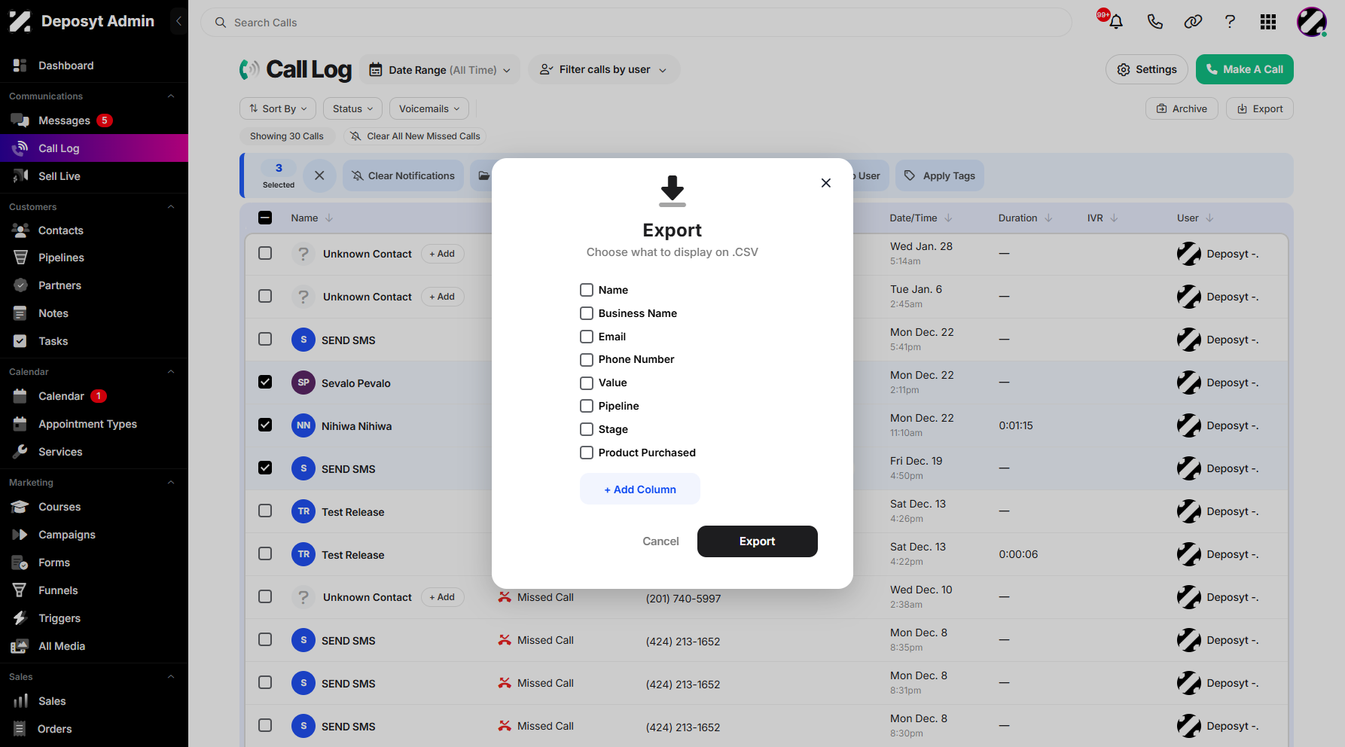Deselect selected calls with X icon
Screen dimensions: 1345x747
point(319,175)
